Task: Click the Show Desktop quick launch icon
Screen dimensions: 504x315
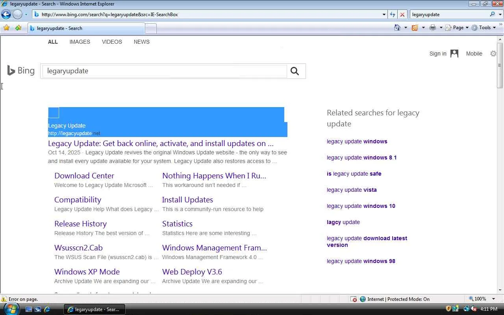Action: pos(29,309)
